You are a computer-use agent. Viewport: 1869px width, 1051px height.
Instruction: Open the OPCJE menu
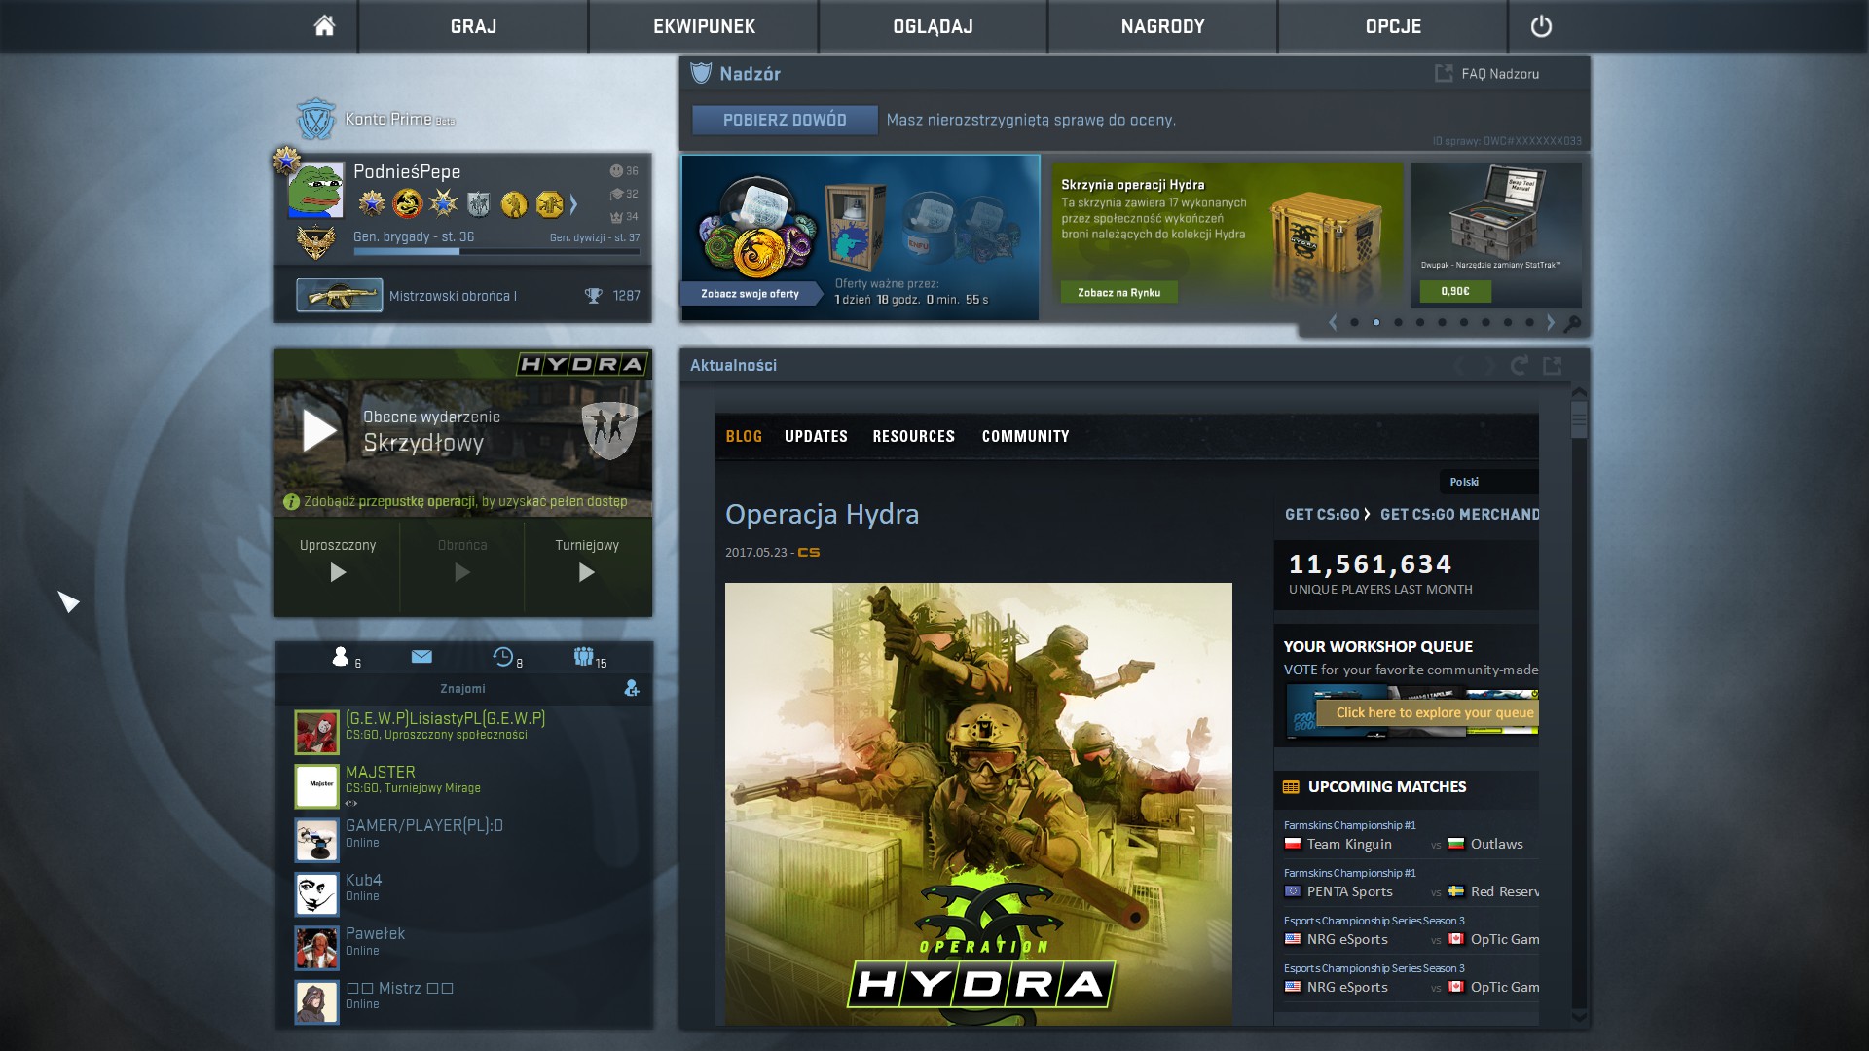coord(1393,26)
